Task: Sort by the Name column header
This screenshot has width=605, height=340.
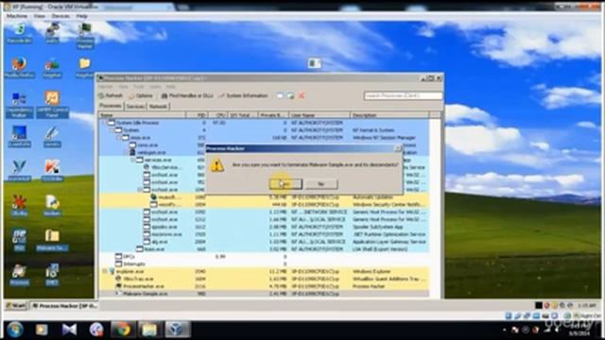Action: point(142,115)
